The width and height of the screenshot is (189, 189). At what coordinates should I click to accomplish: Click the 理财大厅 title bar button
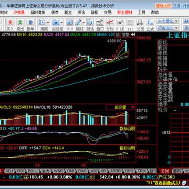pyautogui.click(x=163, y=6)
